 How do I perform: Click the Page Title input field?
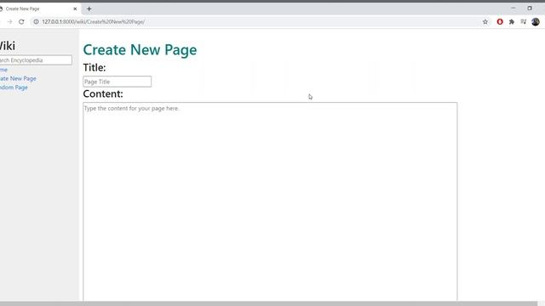tap(118, 82)
